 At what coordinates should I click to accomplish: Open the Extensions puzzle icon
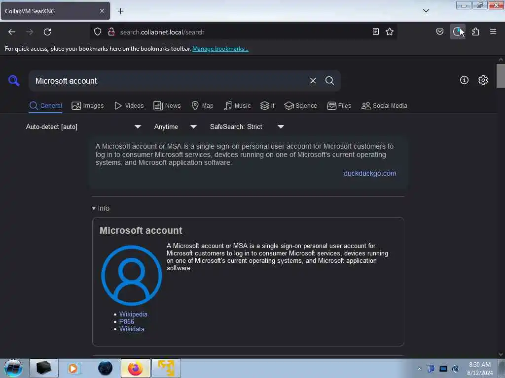click(476, 31)
